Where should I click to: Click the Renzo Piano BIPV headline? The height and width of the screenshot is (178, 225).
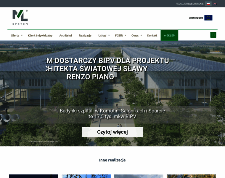[x=108, y=69]
